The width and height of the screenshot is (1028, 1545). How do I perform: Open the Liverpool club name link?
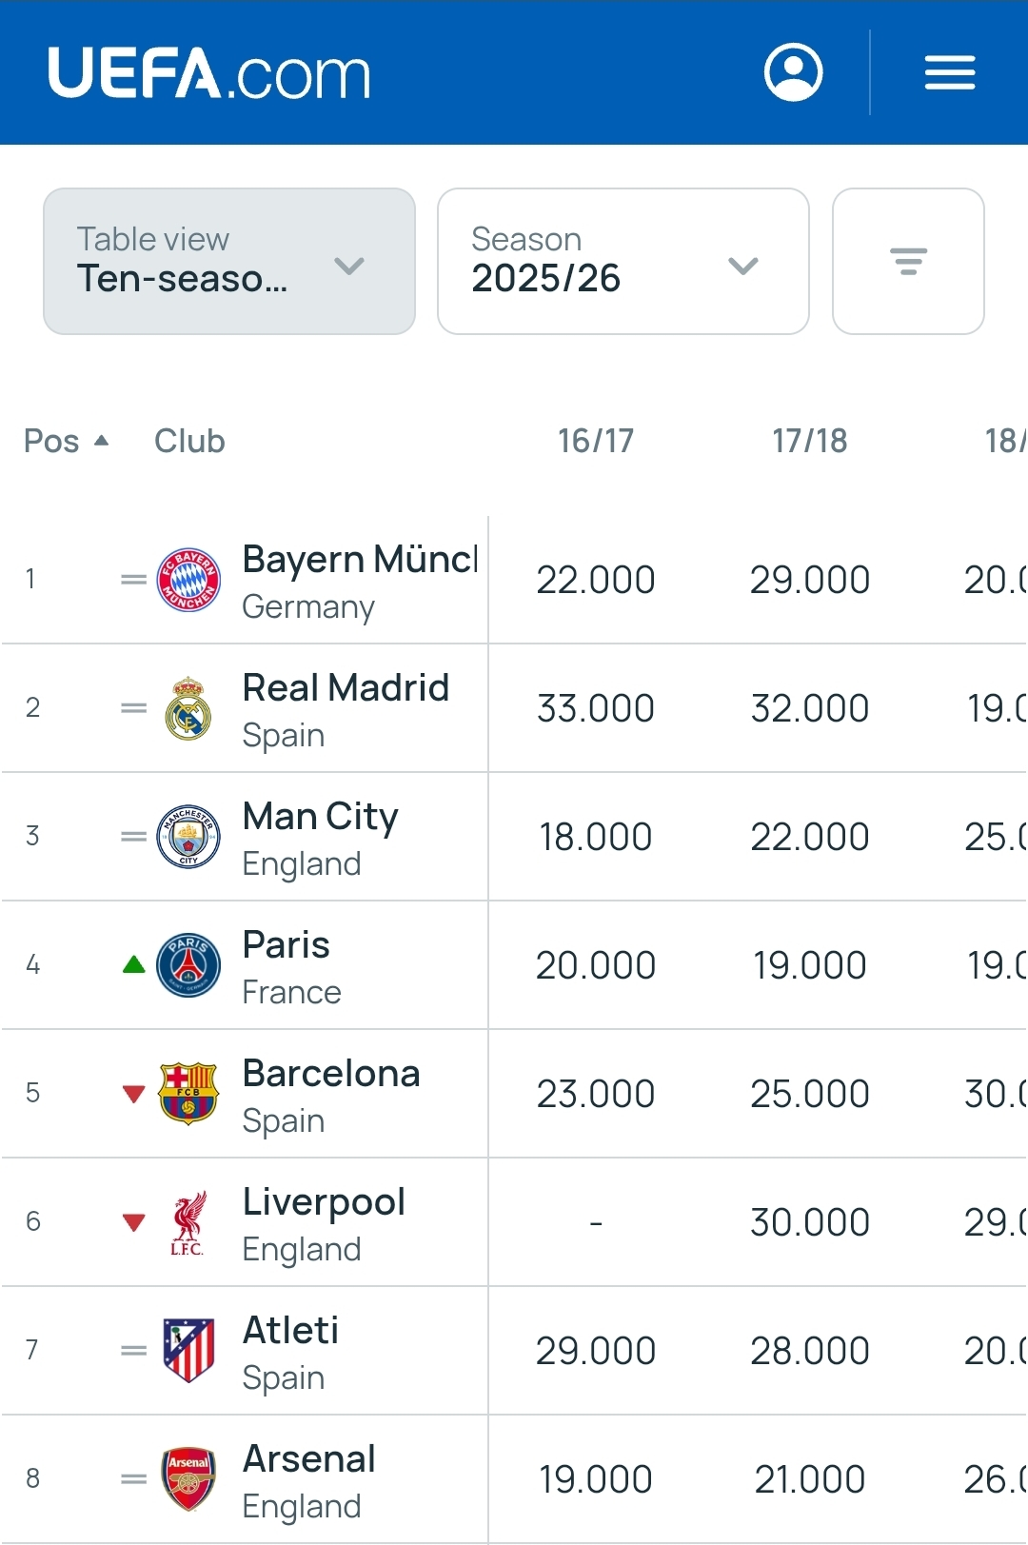[x=324, y=1202]
